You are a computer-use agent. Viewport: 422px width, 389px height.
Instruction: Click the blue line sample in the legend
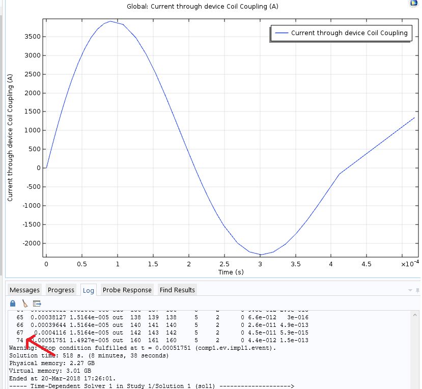click(281, 33)
